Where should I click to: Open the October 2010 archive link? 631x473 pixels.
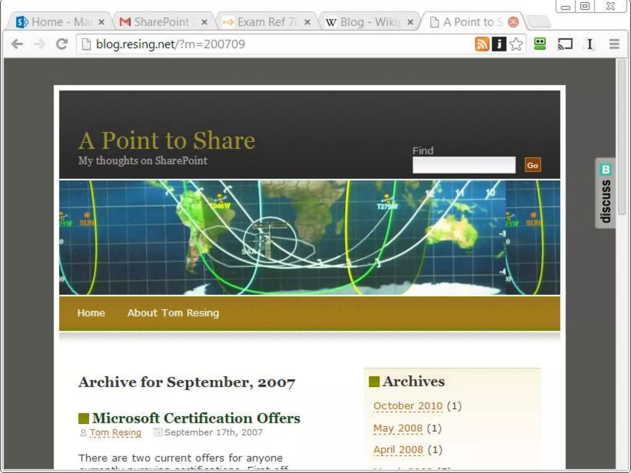click(x=408, y=406)
